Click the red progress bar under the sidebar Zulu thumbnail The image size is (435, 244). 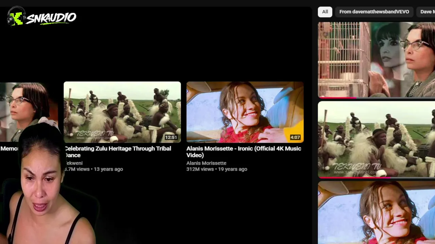click(354, 177)
